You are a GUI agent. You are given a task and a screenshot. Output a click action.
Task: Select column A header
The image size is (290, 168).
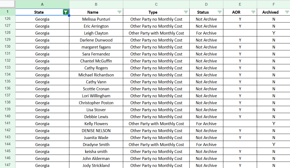42,5
